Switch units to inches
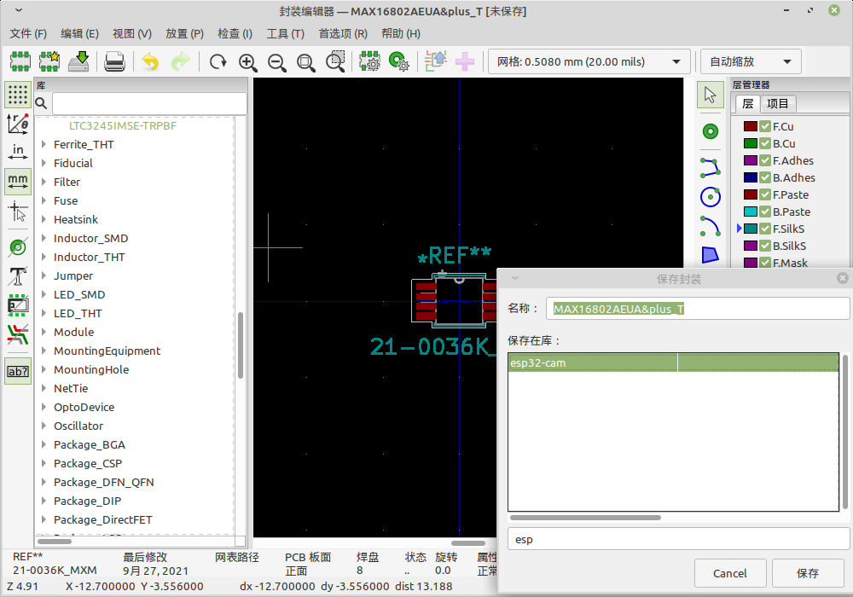This screenshot has width=853, height=597. (x=18, y=151)
